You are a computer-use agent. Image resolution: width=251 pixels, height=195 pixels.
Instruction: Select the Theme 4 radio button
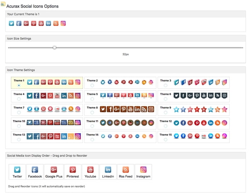19,99
